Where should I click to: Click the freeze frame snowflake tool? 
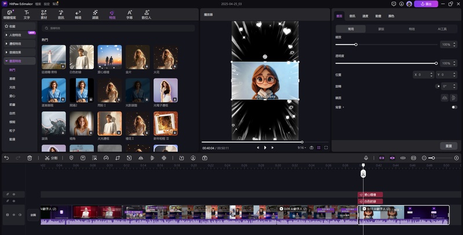164,158
